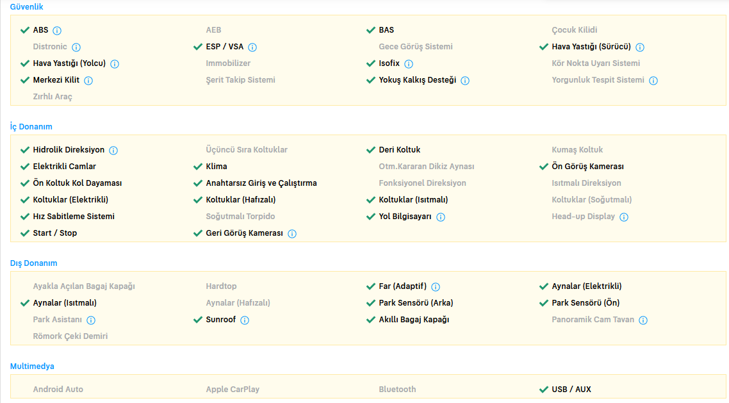Select the Koltuklar (Soğutmalı) text
Image resolution: width=729 pixels, height=403 pixels.
click(x=592, y=201)
